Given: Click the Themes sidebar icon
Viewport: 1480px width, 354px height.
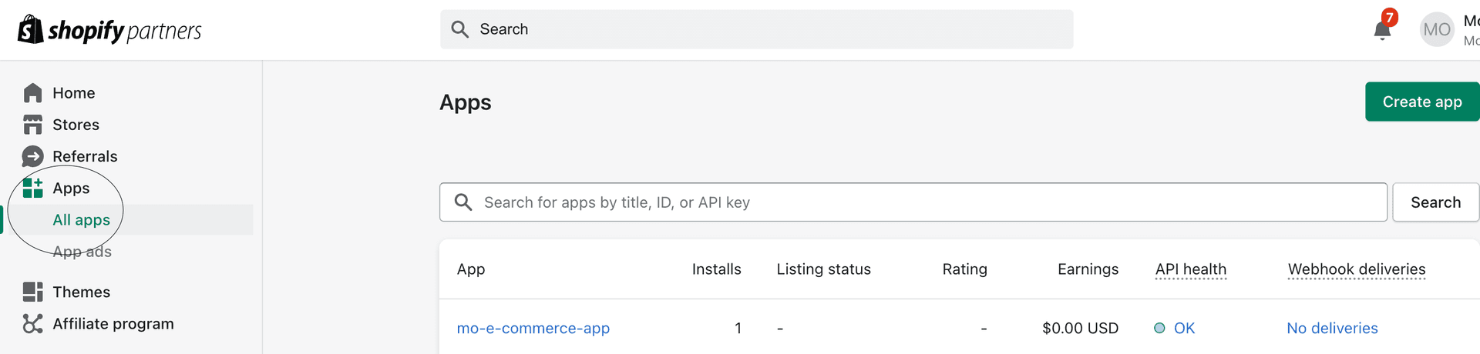Looking at the screenshot, I should pos(32,292).
